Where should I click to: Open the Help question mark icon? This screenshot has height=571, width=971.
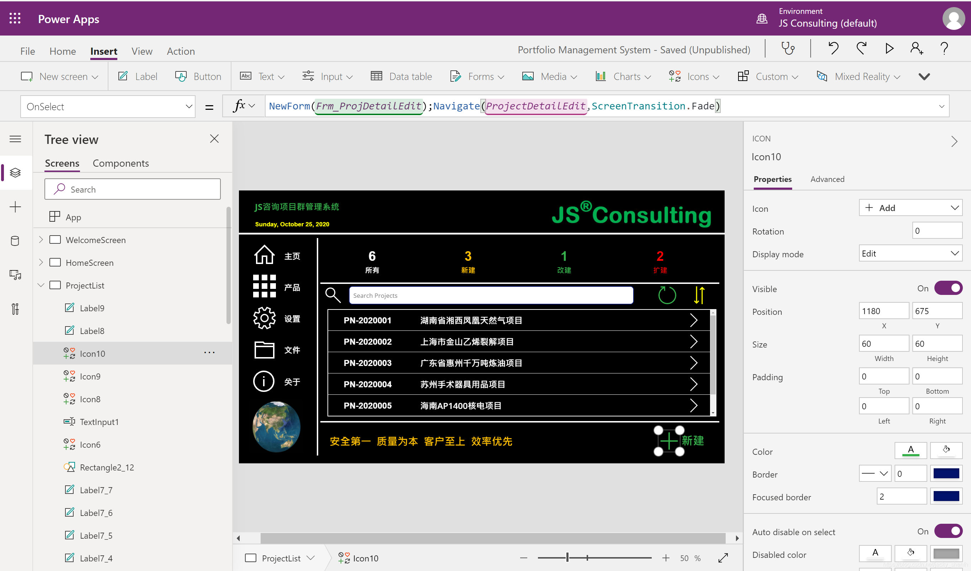944,49
